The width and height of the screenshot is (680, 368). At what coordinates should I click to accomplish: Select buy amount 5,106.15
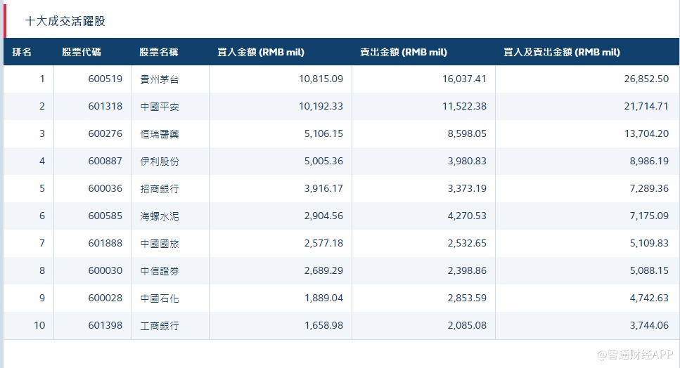tap(323, 133)
